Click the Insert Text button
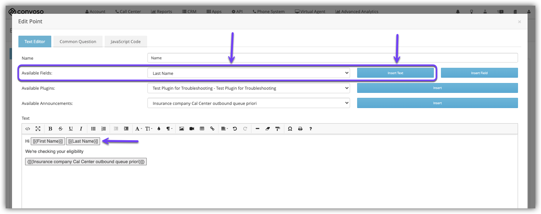Screen dimensions: 541x214 [395, 73]
